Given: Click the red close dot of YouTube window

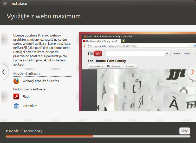Looking at the screenshot, I should (85, 37).
